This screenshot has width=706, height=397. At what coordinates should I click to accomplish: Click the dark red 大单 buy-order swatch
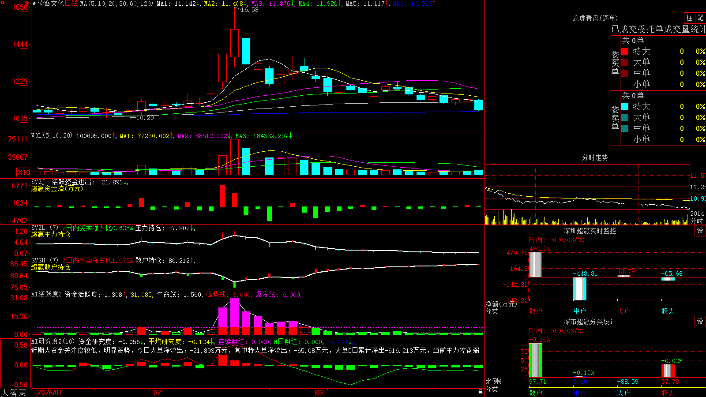click(x=625, y=62)
